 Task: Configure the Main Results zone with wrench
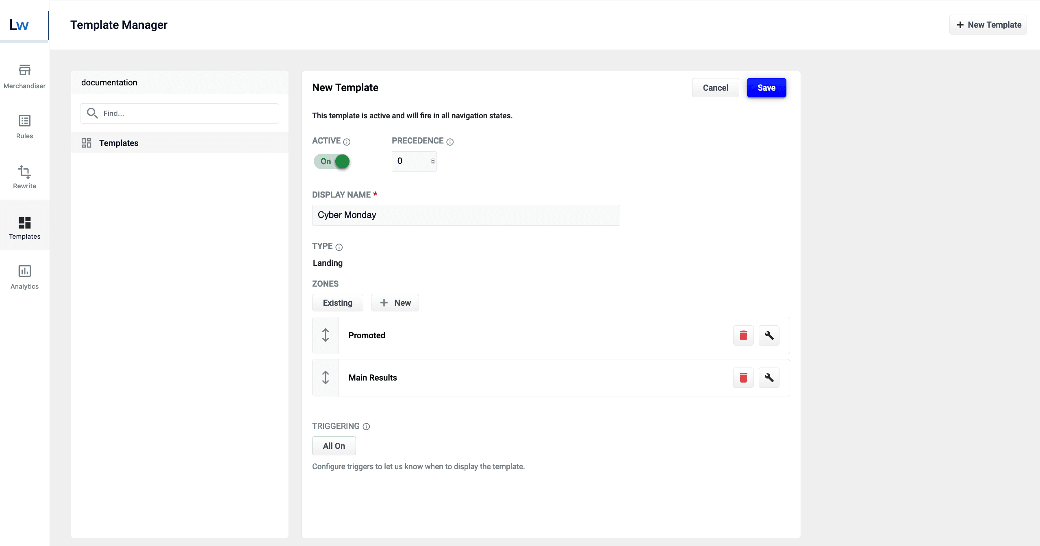tap(769, 378)
